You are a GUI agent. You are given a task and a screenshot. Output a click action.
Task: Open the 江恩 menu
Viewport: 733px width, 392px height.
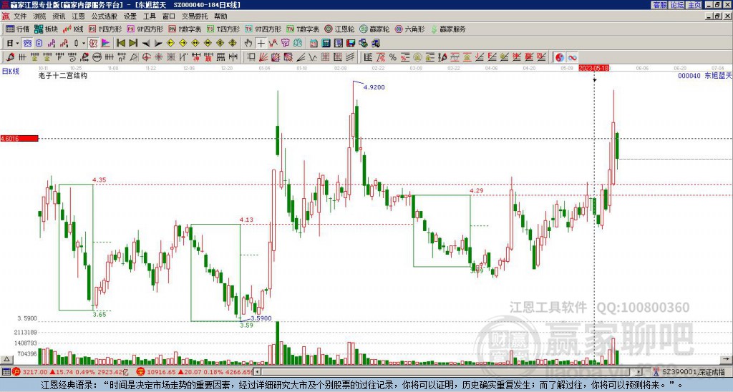[x=78, y=16]
